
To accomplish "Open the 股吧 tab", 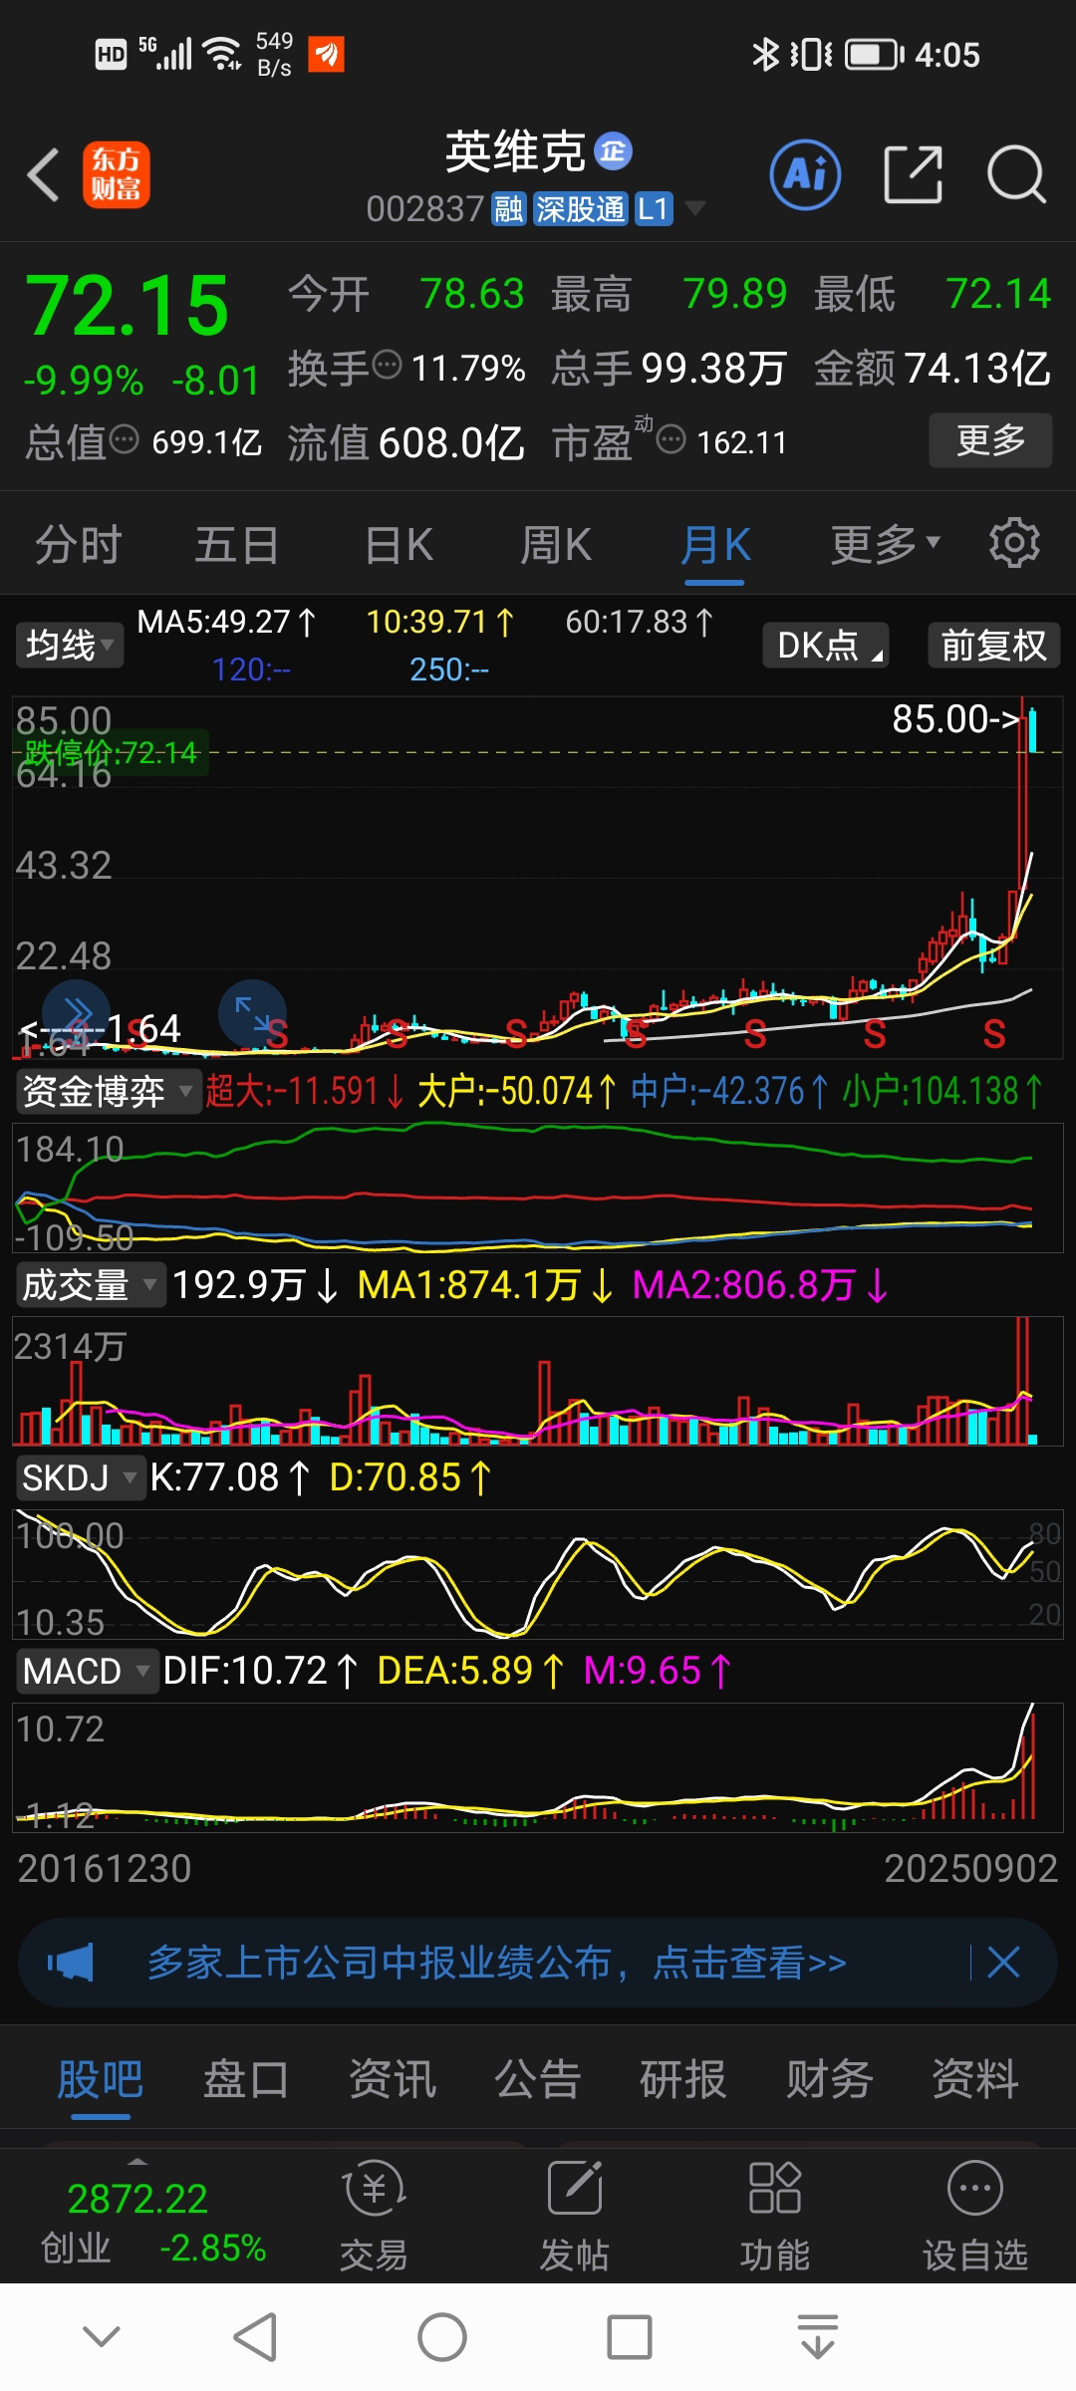I will coord(101,2080).
